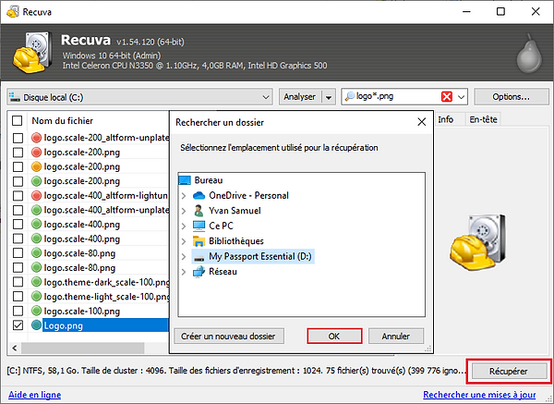The height and width of the screenshot is (404, 554).
Task: Click the left arrow of horizontal scrollbar
Action: click(x=15, y=349)
